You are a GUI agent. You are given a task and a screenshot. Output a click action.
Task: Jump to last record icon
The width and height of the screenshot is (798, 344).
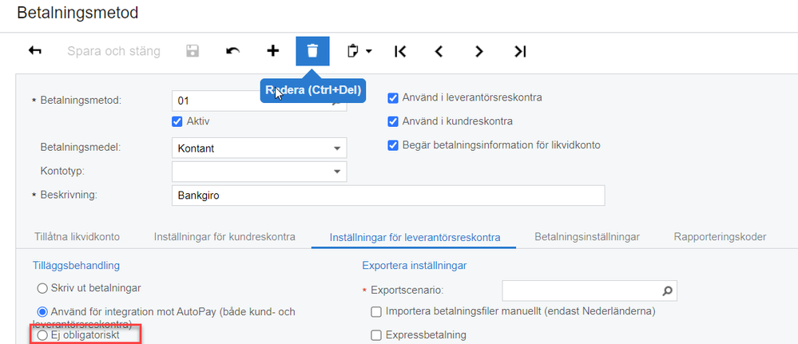pyautogui.click(x=520, y=51)
